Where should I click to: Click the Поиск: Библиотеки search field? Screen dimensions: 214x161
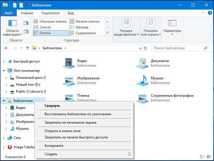178,48
